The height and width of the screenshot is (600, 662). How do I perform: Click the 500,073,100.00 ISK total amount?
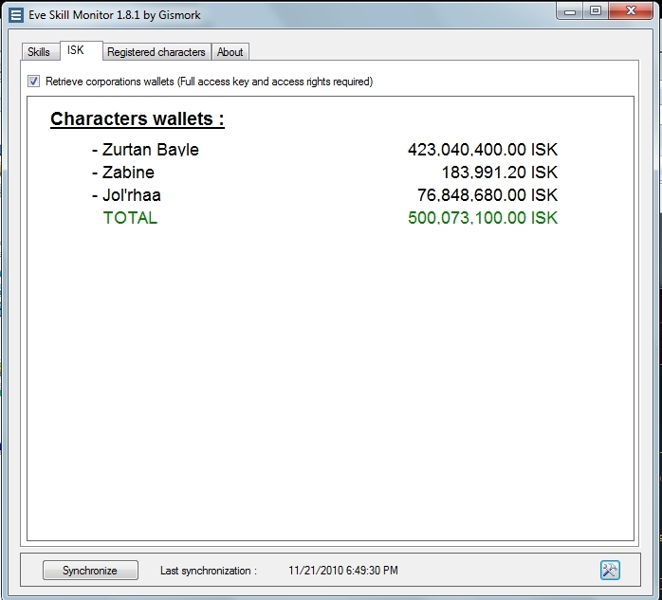click(483, 218)
